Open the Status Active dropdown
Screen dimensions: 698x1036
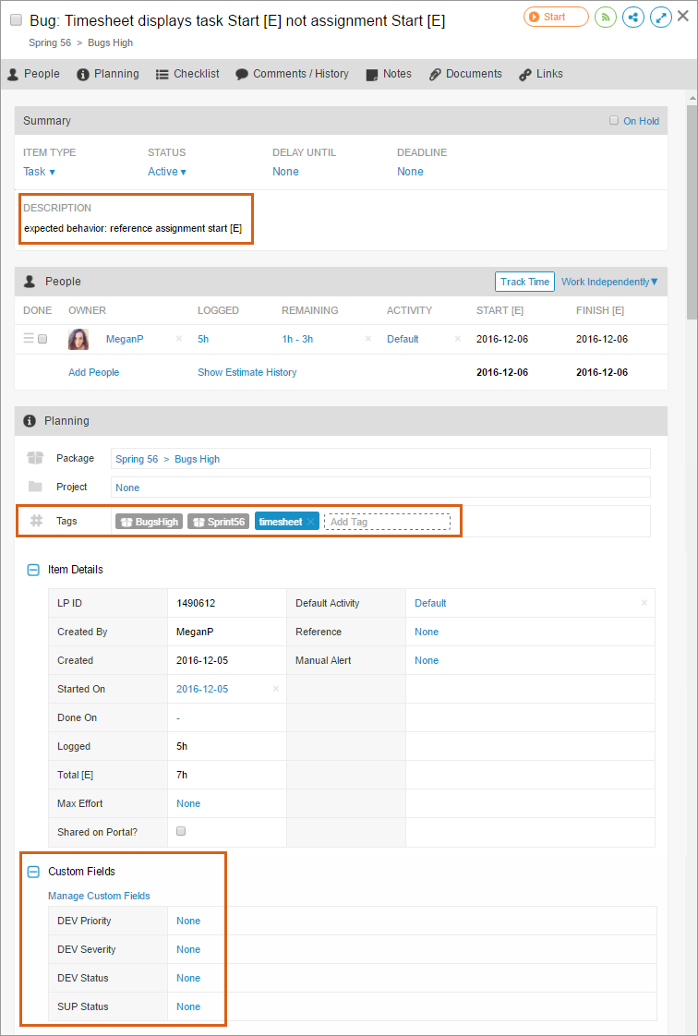click(167, 172)
